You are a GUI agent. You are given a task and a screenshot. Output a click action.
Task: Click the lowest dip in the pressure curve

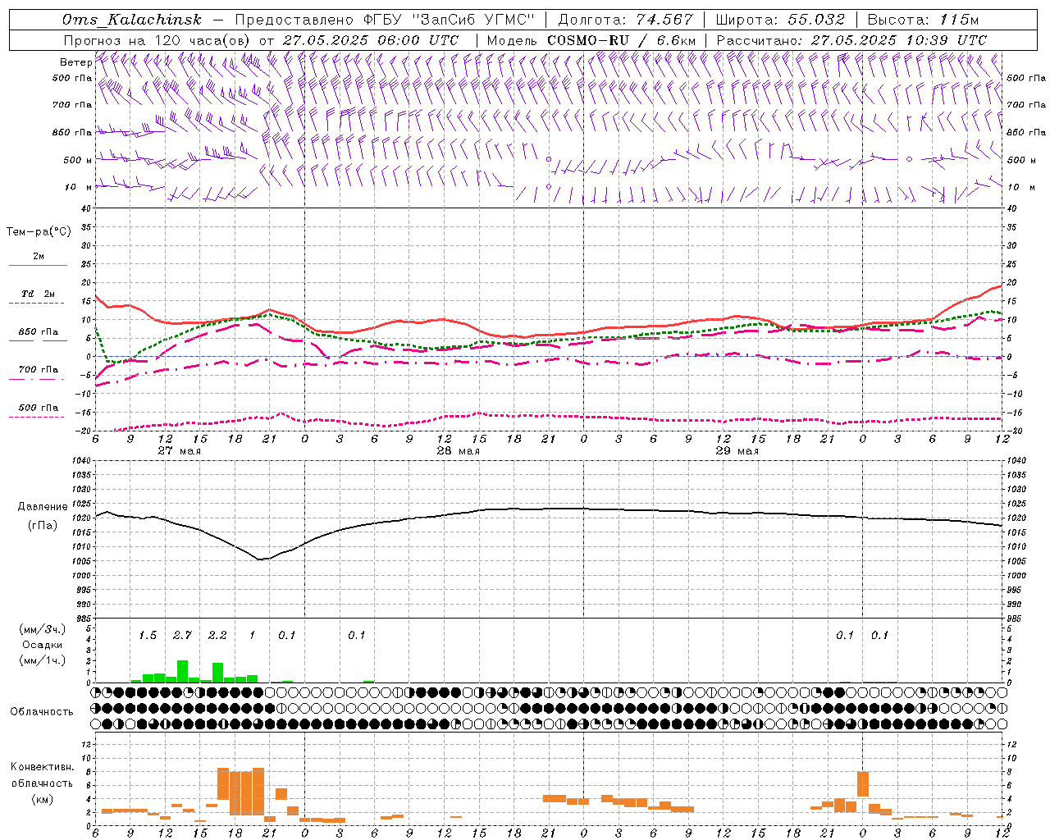coord(260,559)
